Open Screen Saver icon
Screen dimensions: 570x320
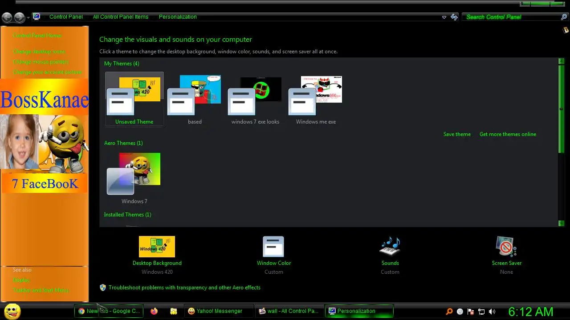(x=506, y=247)
